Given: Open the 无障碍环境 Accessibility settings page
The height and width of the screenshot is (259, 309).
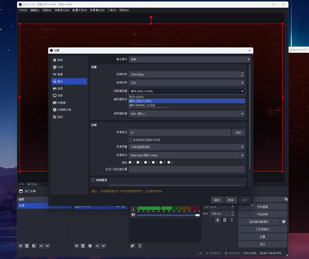Looking at the screenshot, I should click(x=69, y=109).
